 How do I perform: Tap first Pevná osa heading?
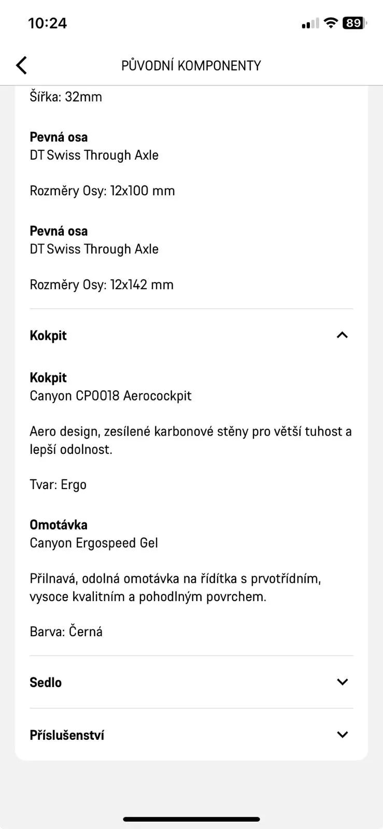click(59, 137)
